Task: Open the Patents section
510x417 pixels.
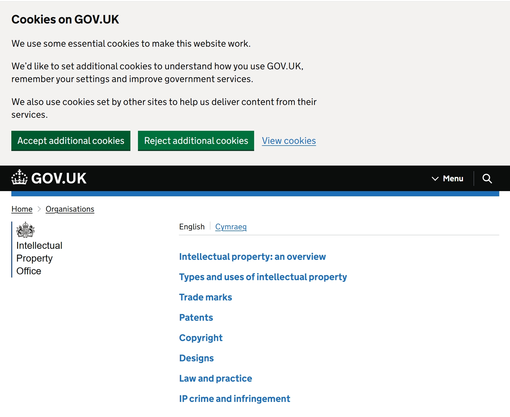Action: click(x=196, y=318)
